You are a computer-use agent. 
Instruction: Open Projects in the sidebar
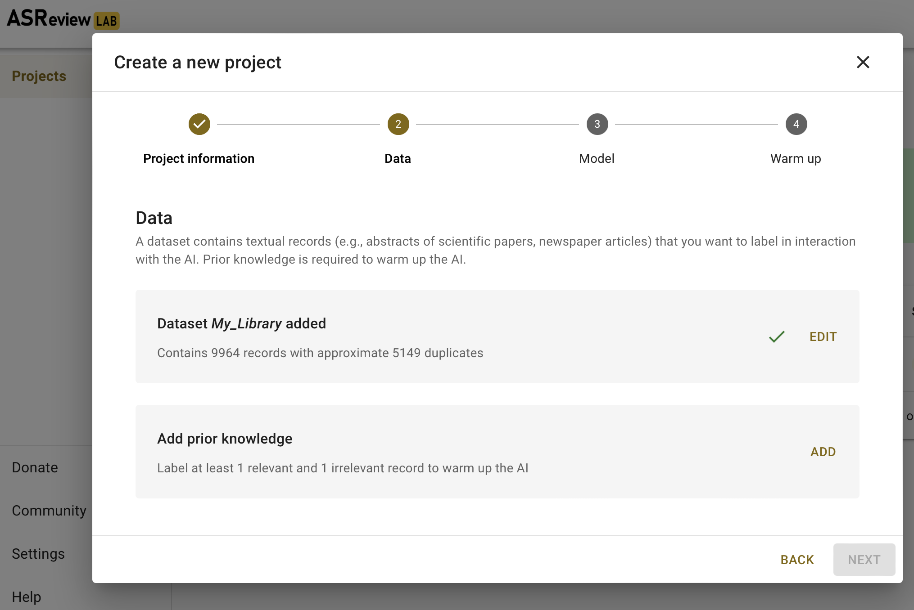(39, 76)
